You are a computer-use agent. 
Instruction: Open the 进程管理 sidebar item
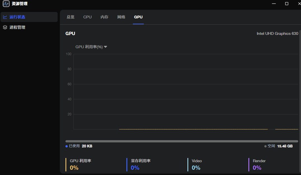pyautogui.click(x=29, y=27)
